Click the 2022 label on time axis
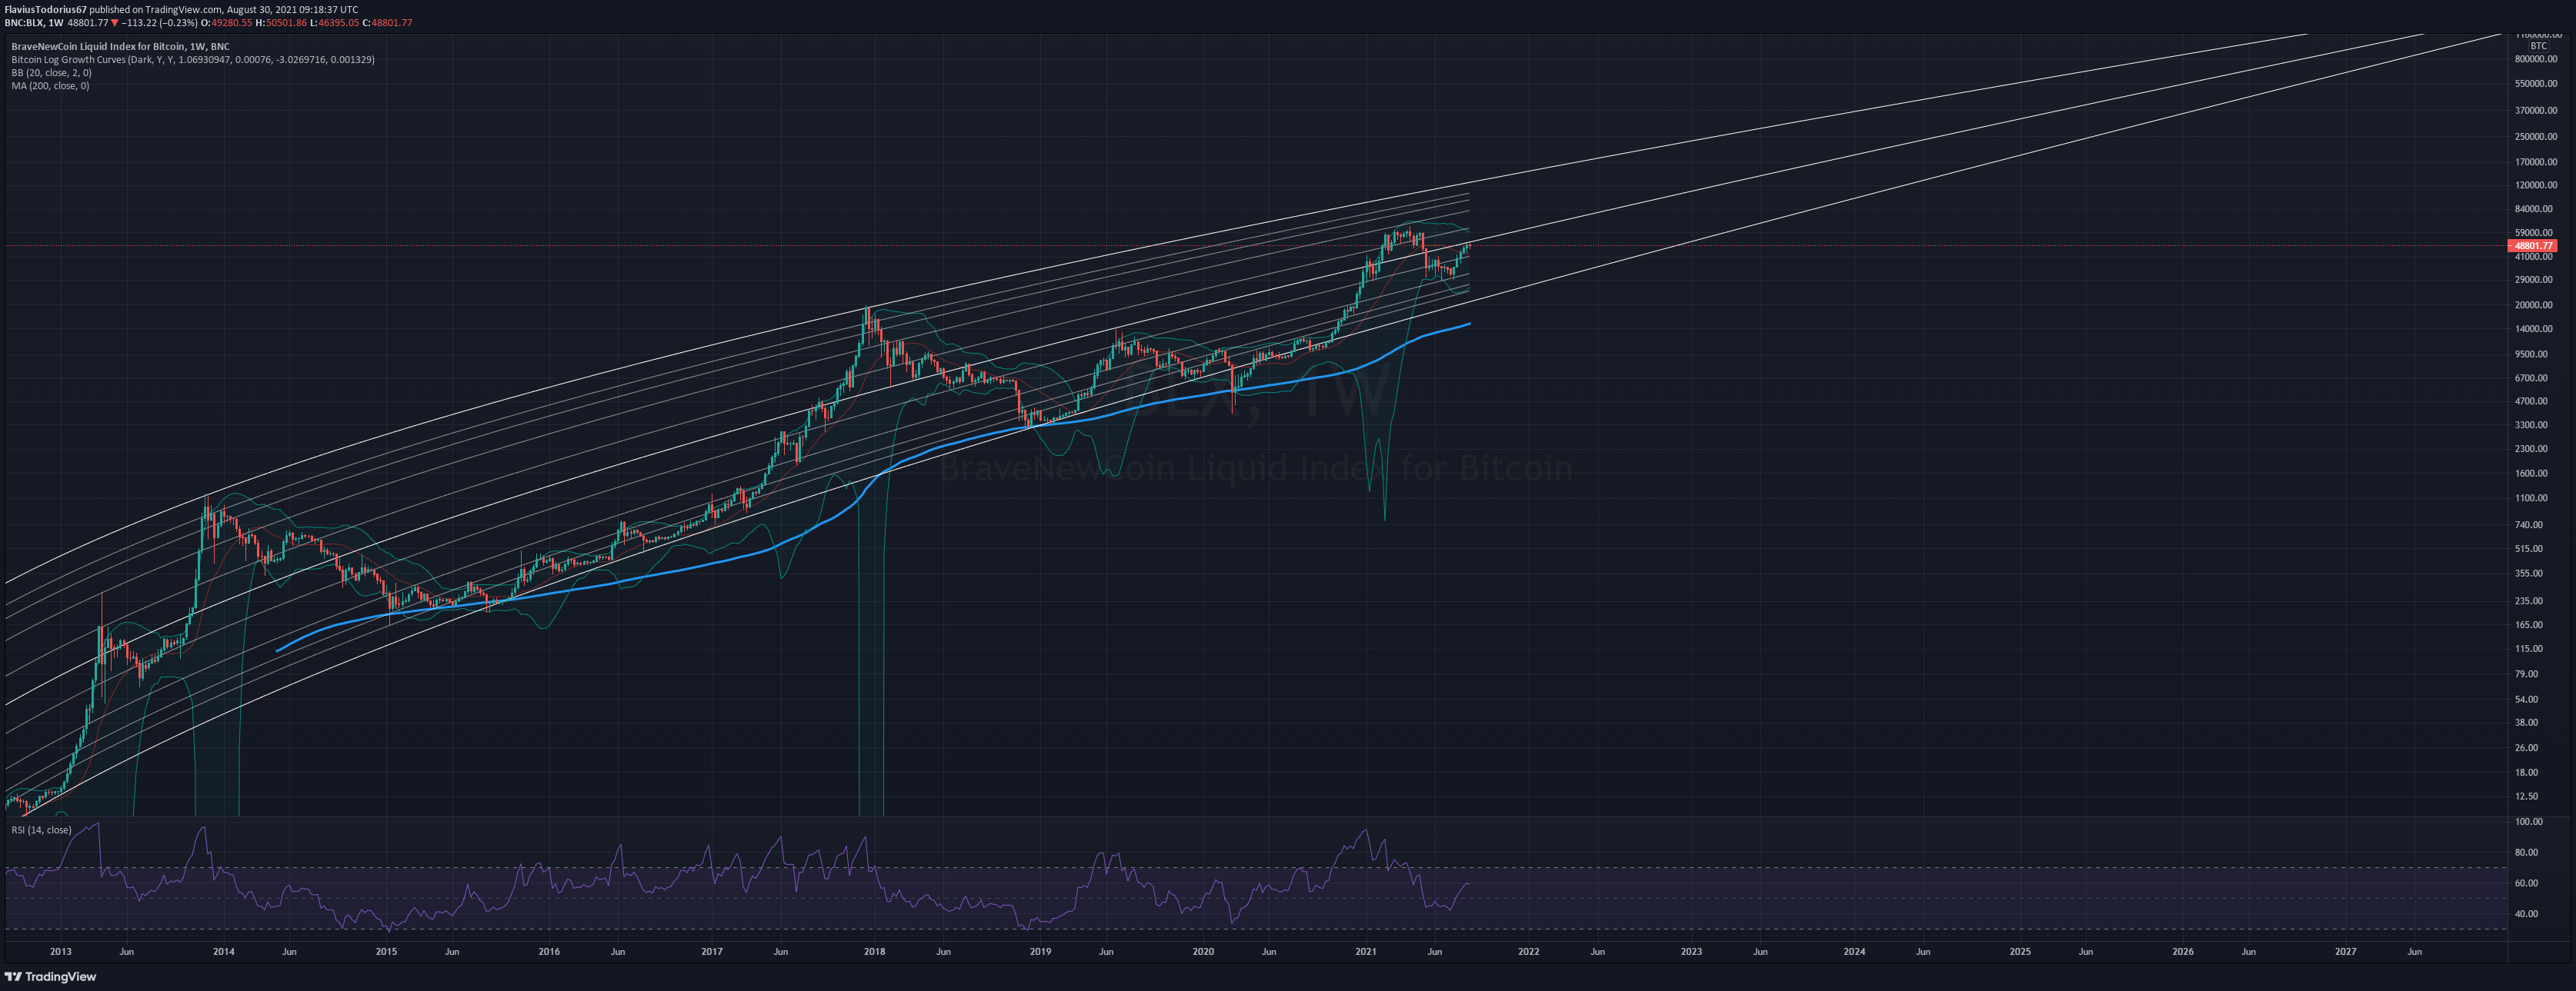 click(x=1529, y=951)
